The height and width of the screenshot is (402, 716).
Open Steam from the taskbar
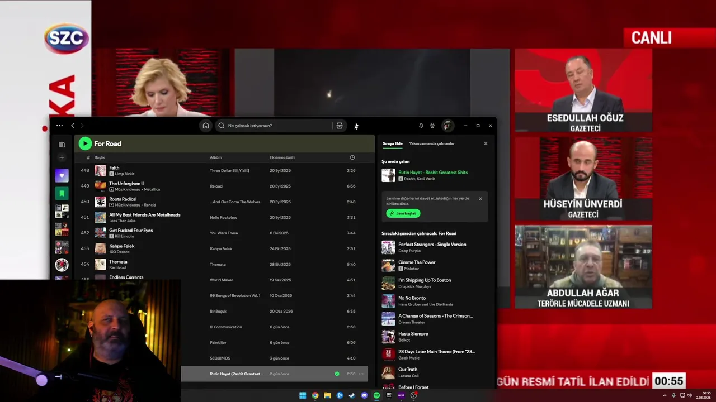point(352,395)
